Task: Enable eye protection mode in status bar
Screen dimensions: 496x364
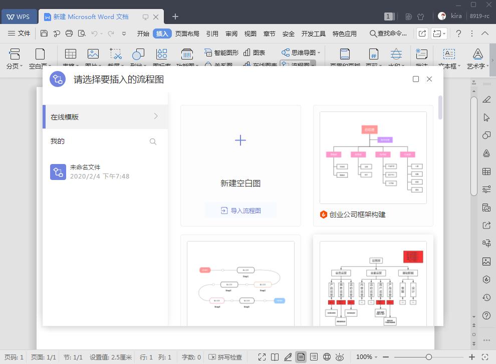Action: tap(340, 357)
